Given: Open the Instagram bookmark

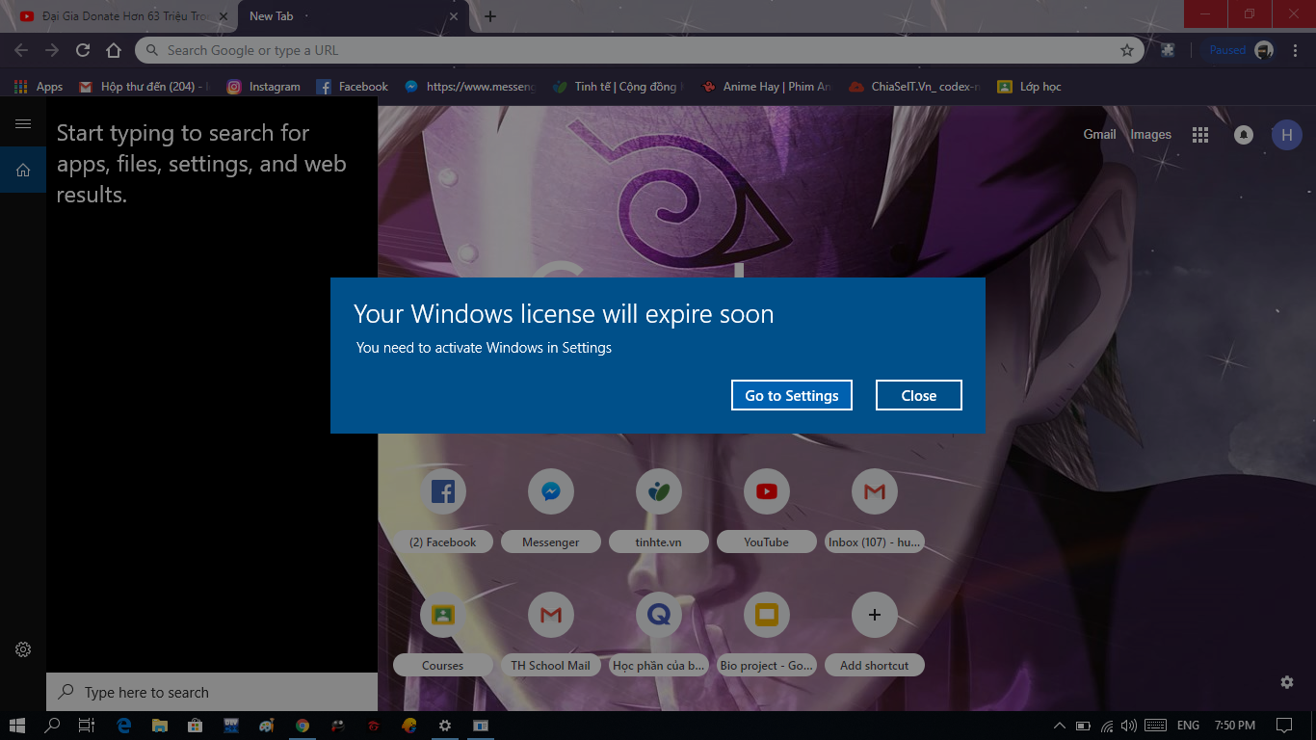Looking at the screenshot, I should click(264, 87).
